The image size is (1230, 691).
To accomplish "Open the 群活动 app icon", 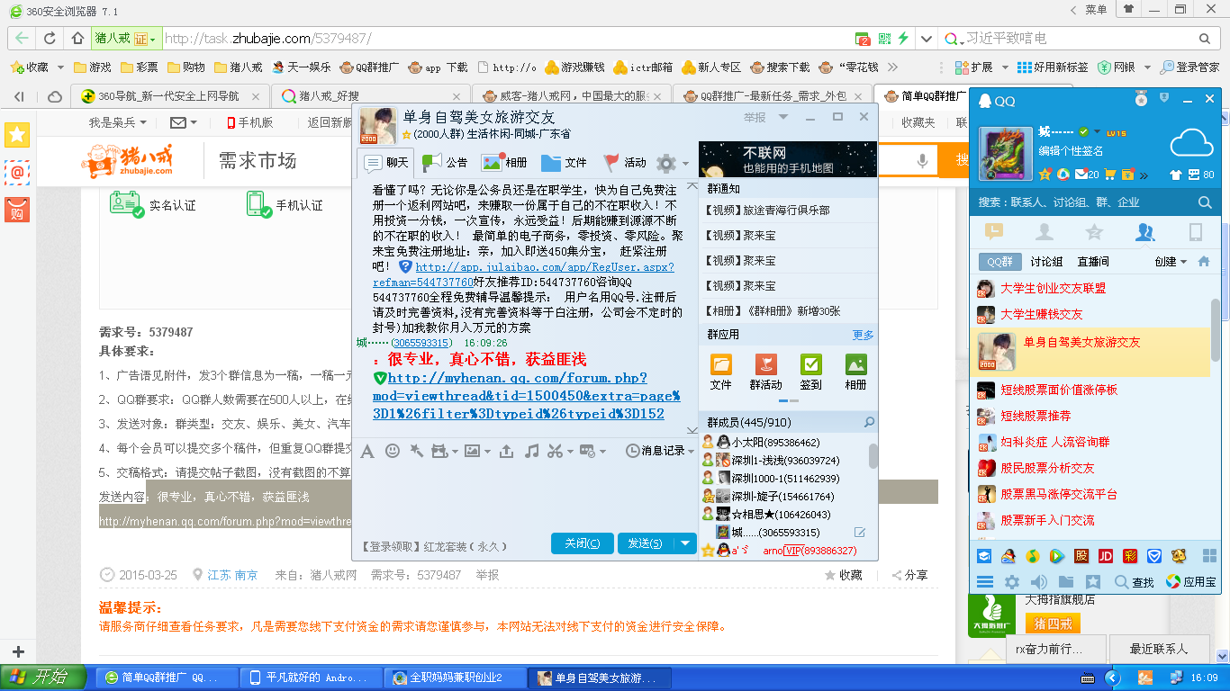I will pos(766,364).
